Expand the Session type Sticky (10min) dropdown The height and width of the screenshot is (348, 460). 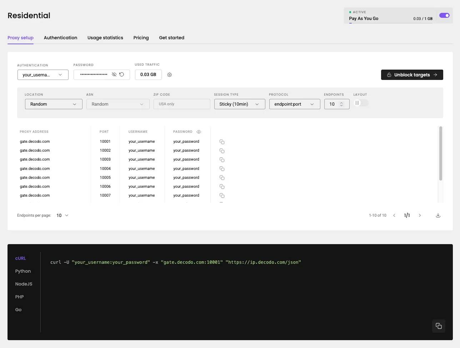tap(240, 104)
